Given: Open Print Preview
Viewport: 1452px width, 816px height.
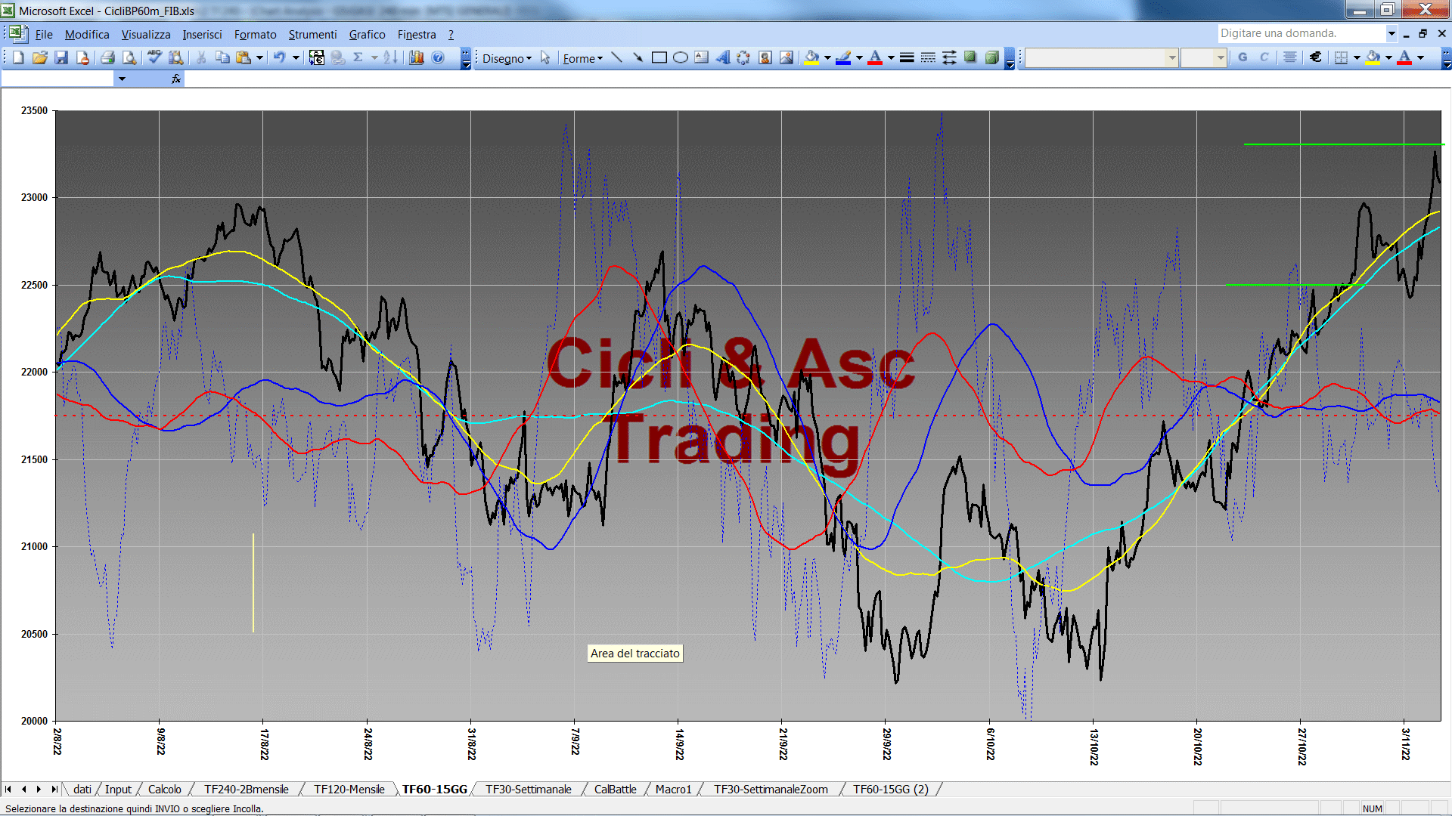Looking at the screenshot, I should 129,57.
